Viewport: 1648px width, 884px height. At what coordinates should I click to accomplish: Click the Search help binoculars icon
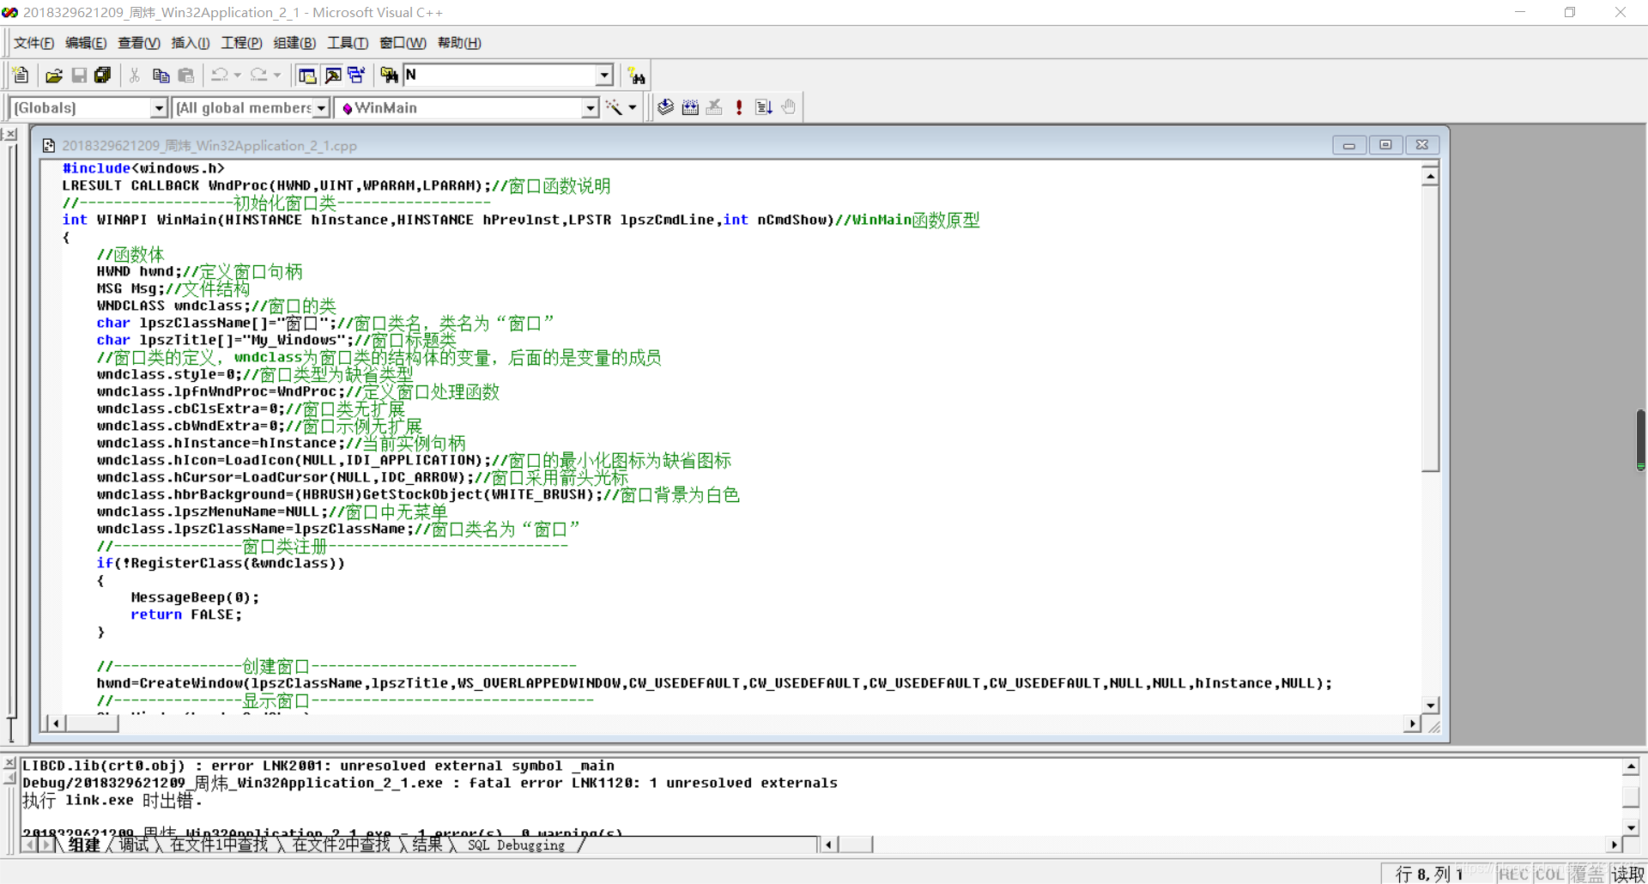(636, 76)
